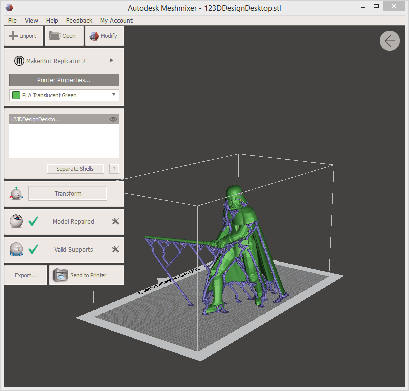Click the green PLA color swatch

tap(16, 95)
